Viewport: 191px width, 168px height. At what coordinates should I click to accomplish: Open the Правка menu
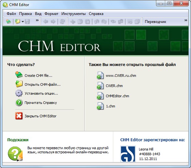point(26,14)
